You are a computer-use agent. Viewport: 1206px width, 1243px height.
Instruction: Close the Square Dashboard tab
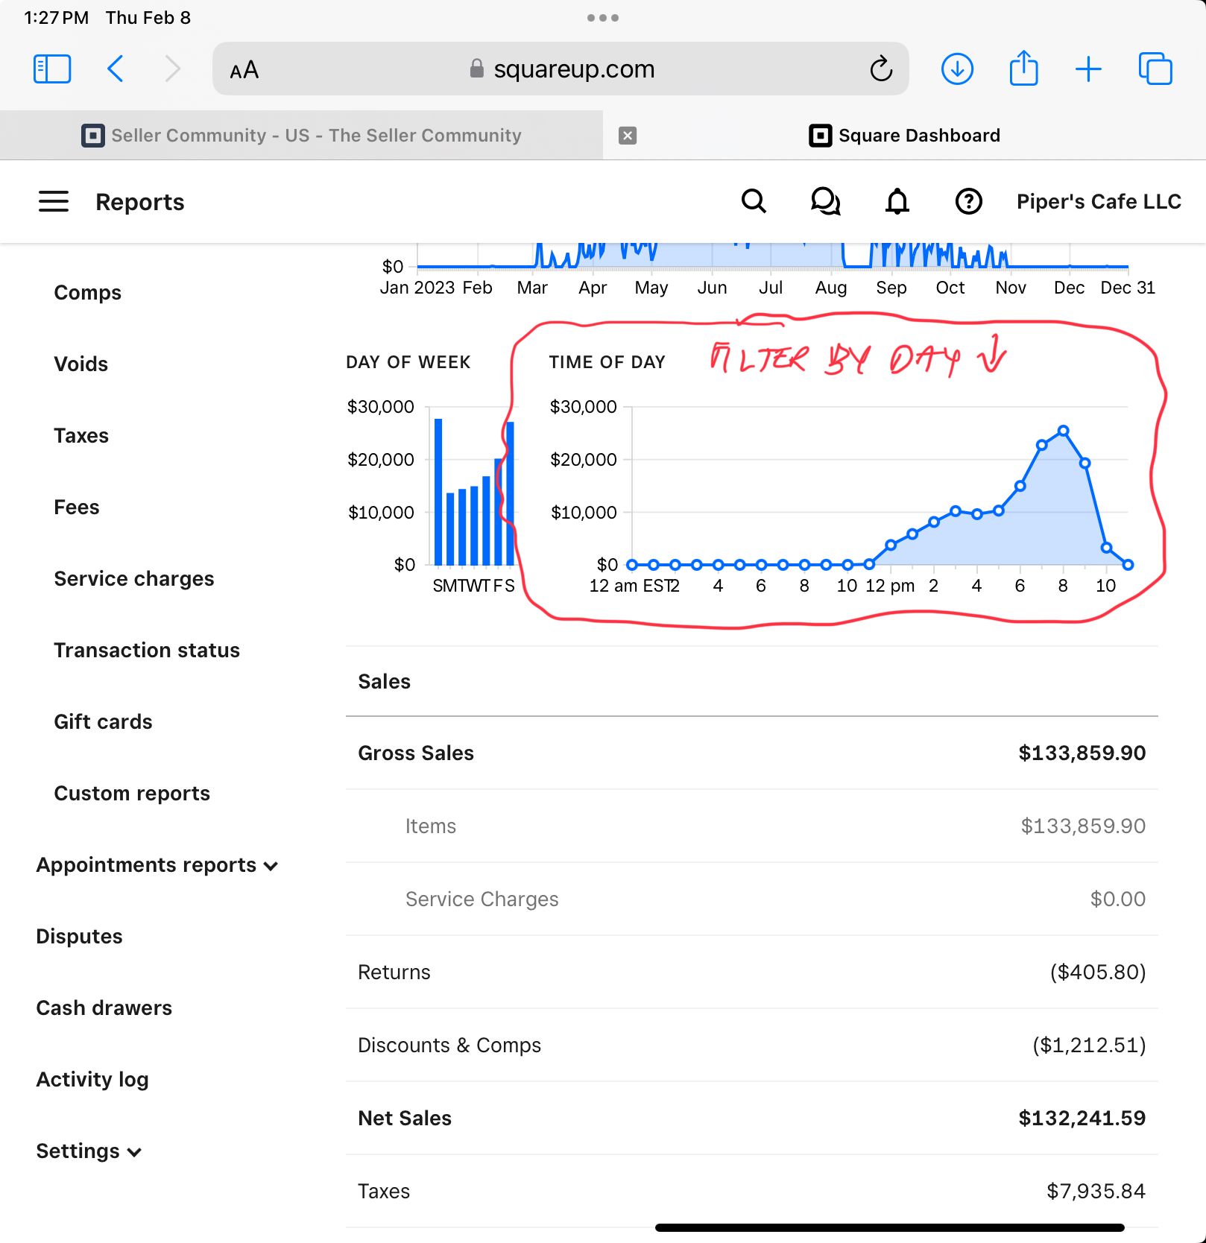tap(628, 136)
